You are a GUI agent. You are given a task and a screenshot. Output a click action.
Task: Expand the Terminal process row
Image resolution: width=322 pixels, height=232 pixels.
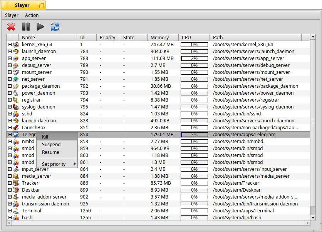(10, 210)
